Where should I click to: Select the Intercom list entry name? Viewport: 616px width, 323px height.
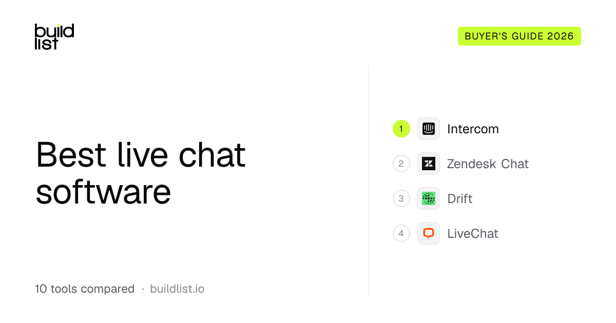pyautogui.click(x=473, y=129)
